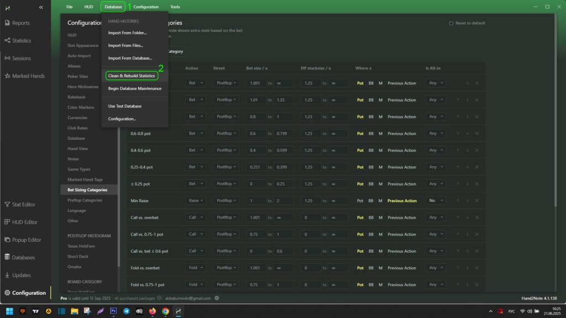
Task: Open Preflop Categories in the configuration list
Action: coord(85,200)
